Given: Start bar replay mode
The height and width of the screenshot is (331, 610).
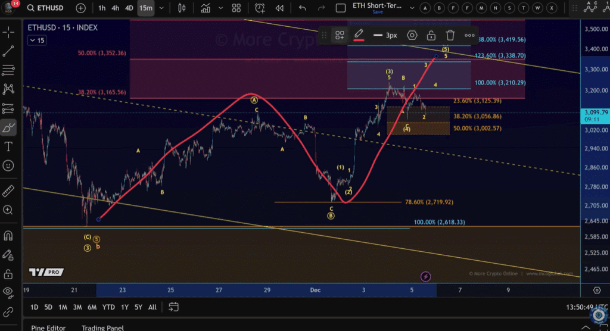Looking at the screenshot, I should (279, 8).
